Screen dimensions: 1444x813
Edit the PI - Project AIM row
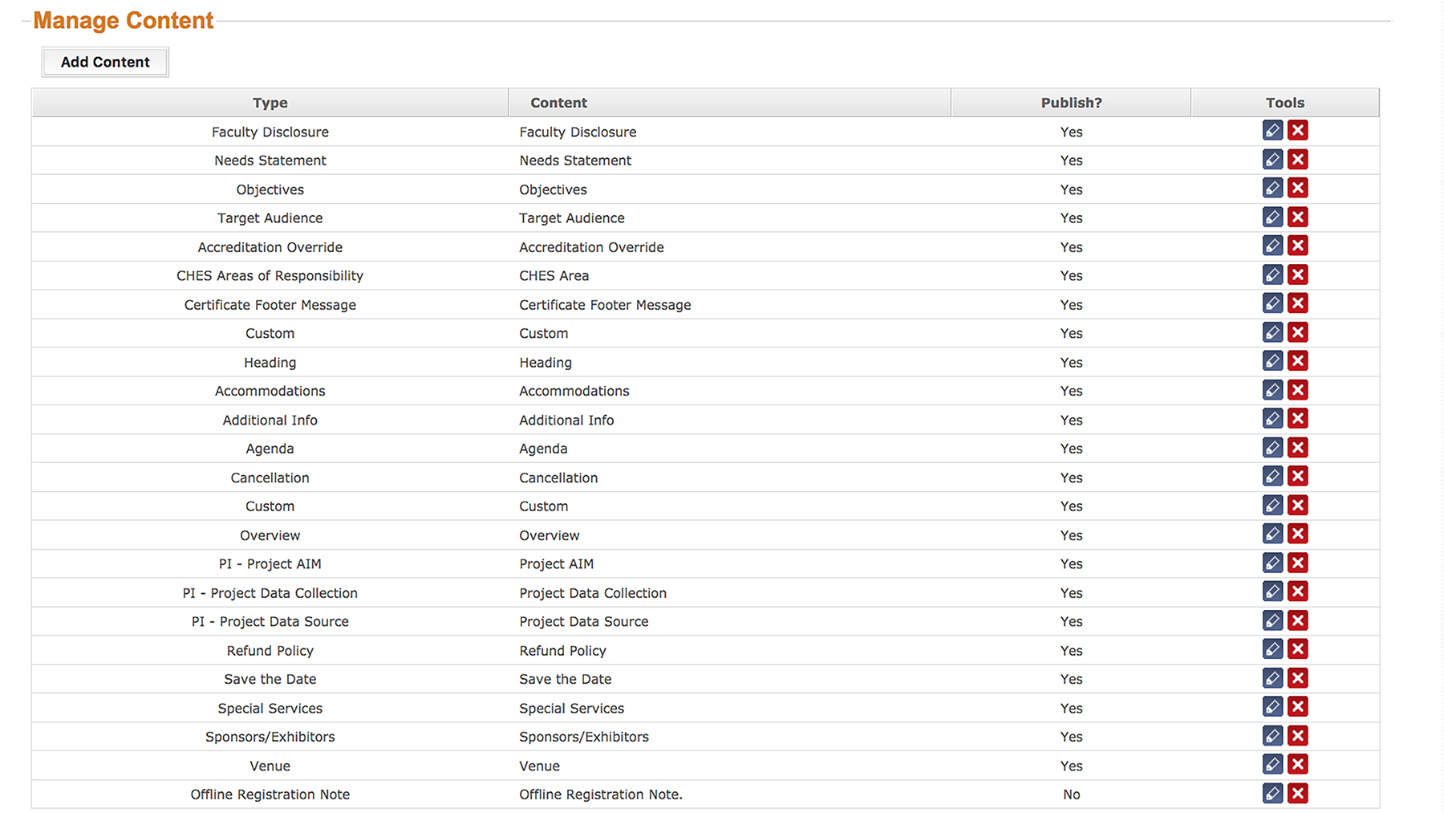[1272, 563]
